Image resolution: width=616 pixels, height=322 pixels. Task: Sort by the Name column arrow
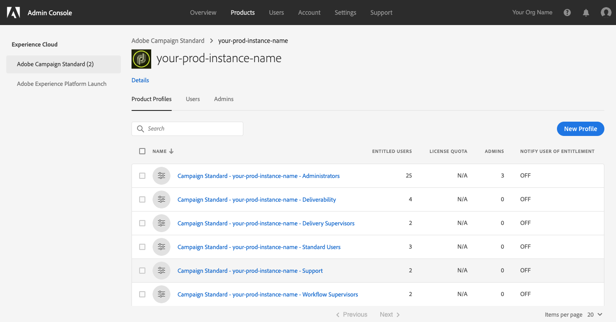(171, 151)
